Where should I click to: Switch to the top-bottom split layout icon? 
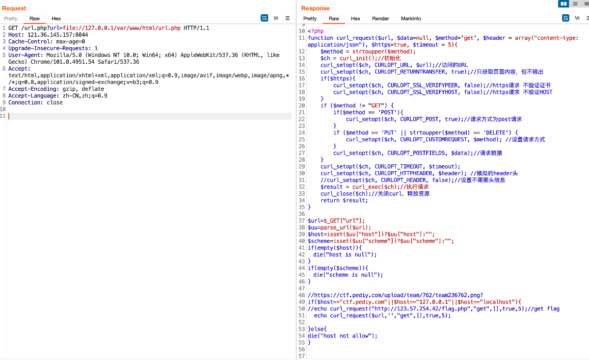tap(575, 3)
